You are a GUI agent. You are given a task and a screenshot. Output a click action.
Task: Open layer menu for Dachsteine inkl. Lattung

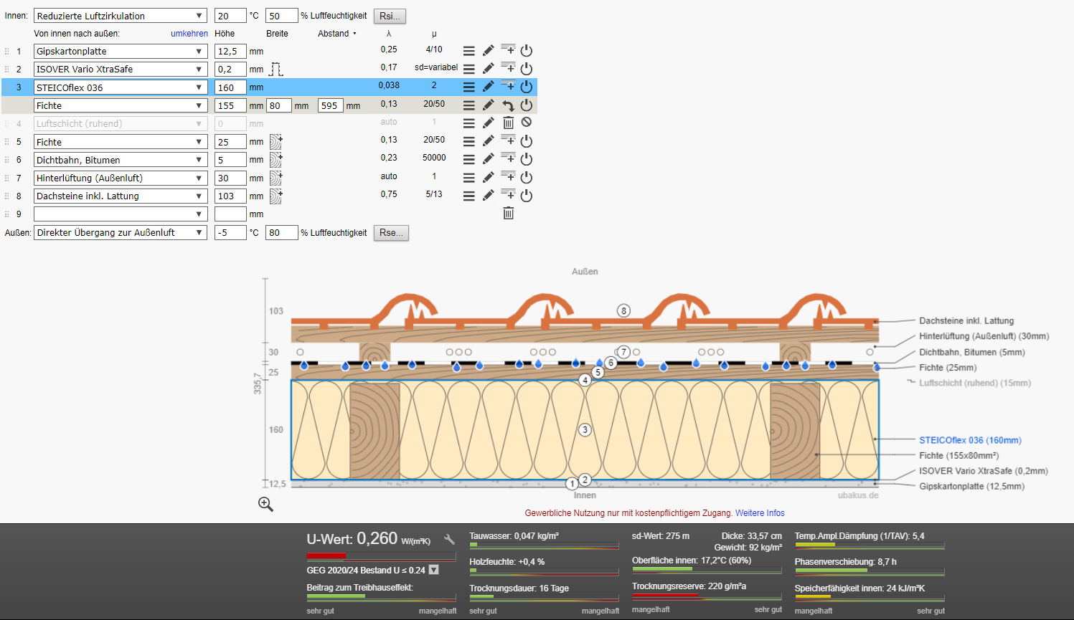click(468, 196)
